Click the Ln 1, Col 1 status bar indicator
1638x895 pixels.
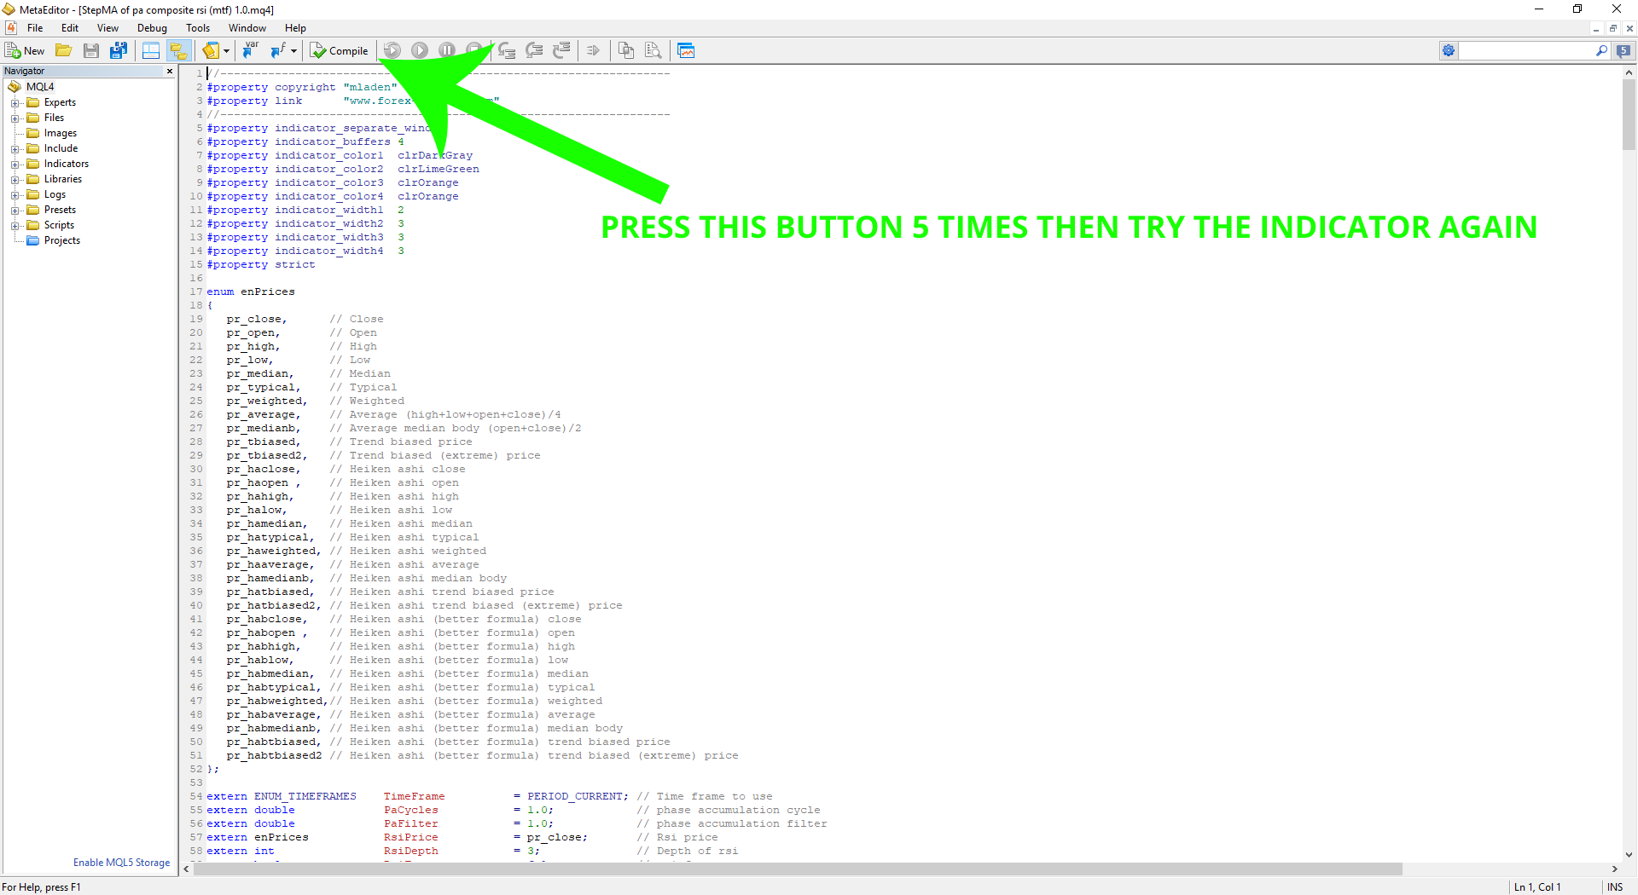pos(1537,887)
